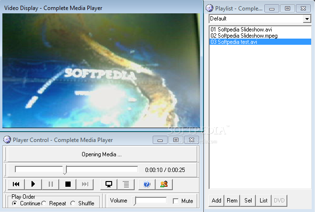Click the Volume slider thumb
This screenshot has width=315, height=212.
(135, 201)
